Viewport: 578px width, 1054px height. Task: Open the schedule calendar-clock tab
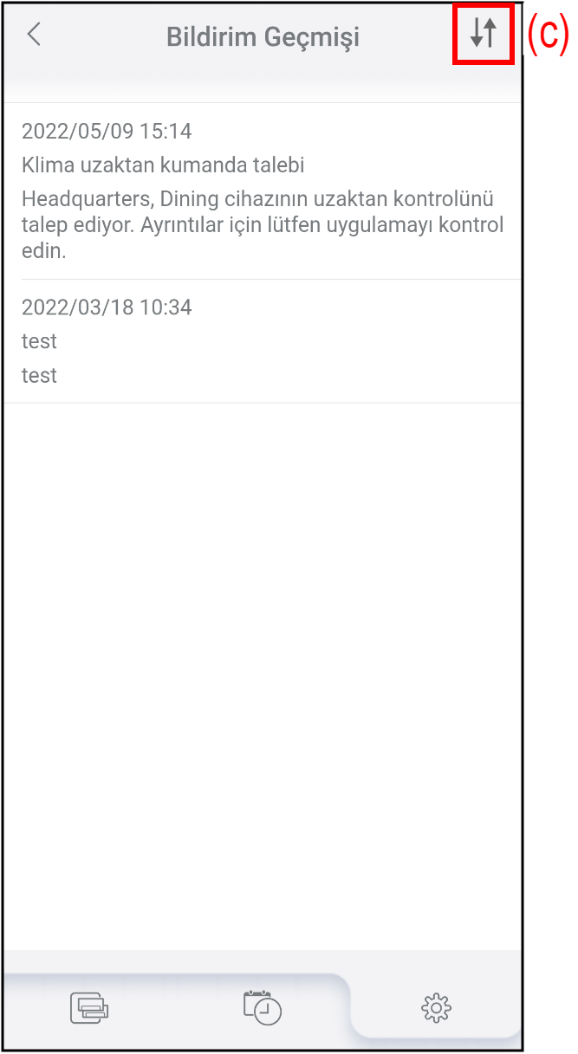click(x=263, y=1006)
